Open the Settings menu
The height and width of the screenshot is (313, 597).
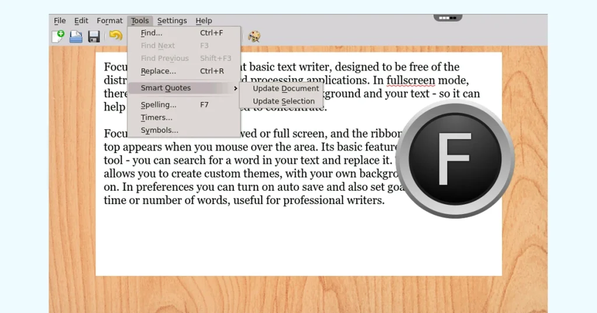tap(172, 20)
